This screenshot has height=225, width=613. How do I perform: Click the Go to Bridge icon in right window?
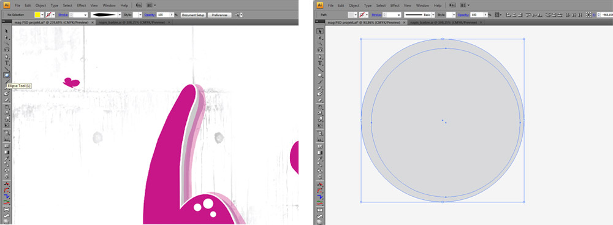tap(452, 6)
